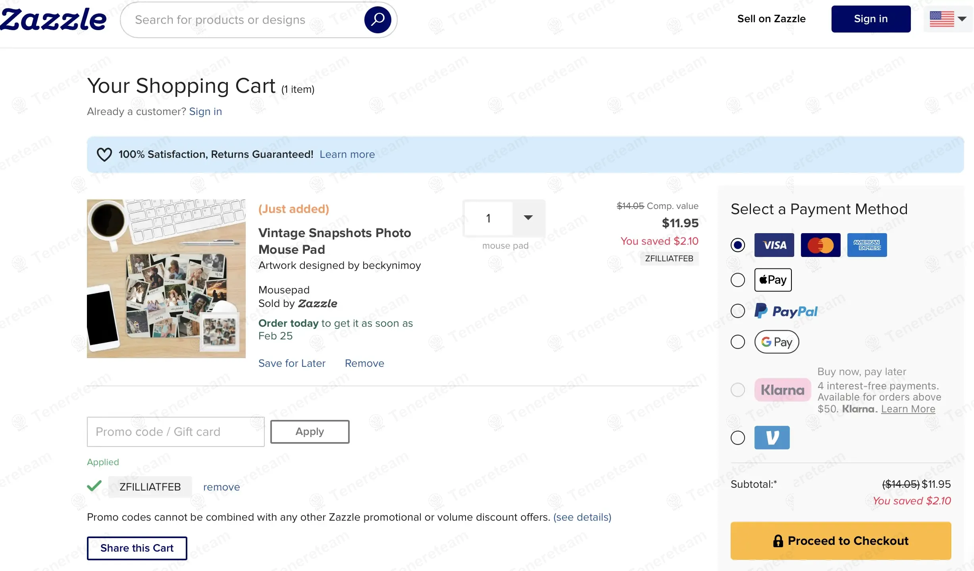This screenshot has width=974, height=571.
Task: Select the PayPal radio button
Action: [x=737, y=311]
